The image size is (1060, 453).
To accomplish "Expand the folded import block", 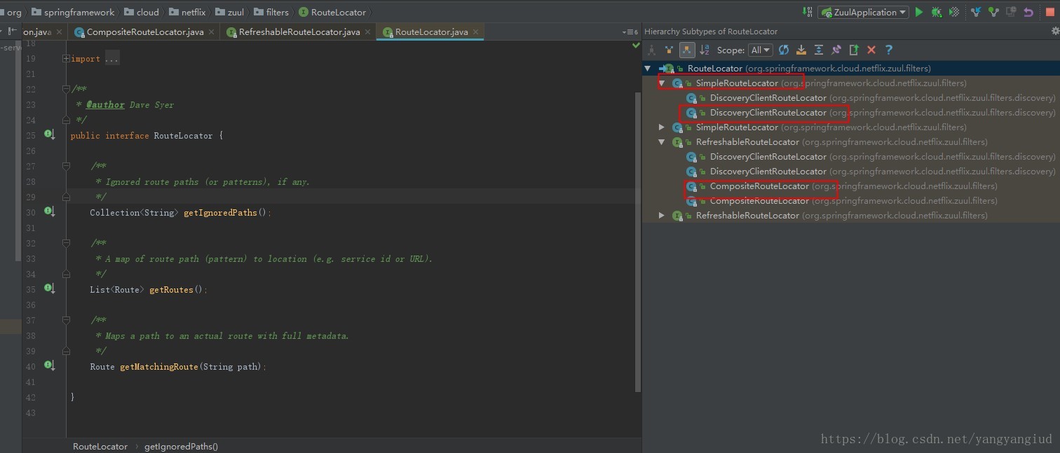I will [x=66, y=59].
